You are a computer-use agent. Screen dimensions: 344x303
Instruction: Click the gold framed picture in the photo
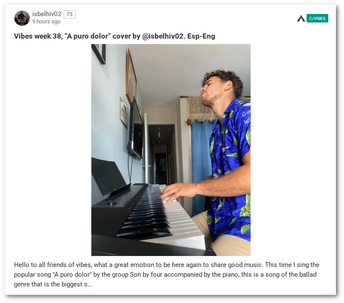pos(131,76)
